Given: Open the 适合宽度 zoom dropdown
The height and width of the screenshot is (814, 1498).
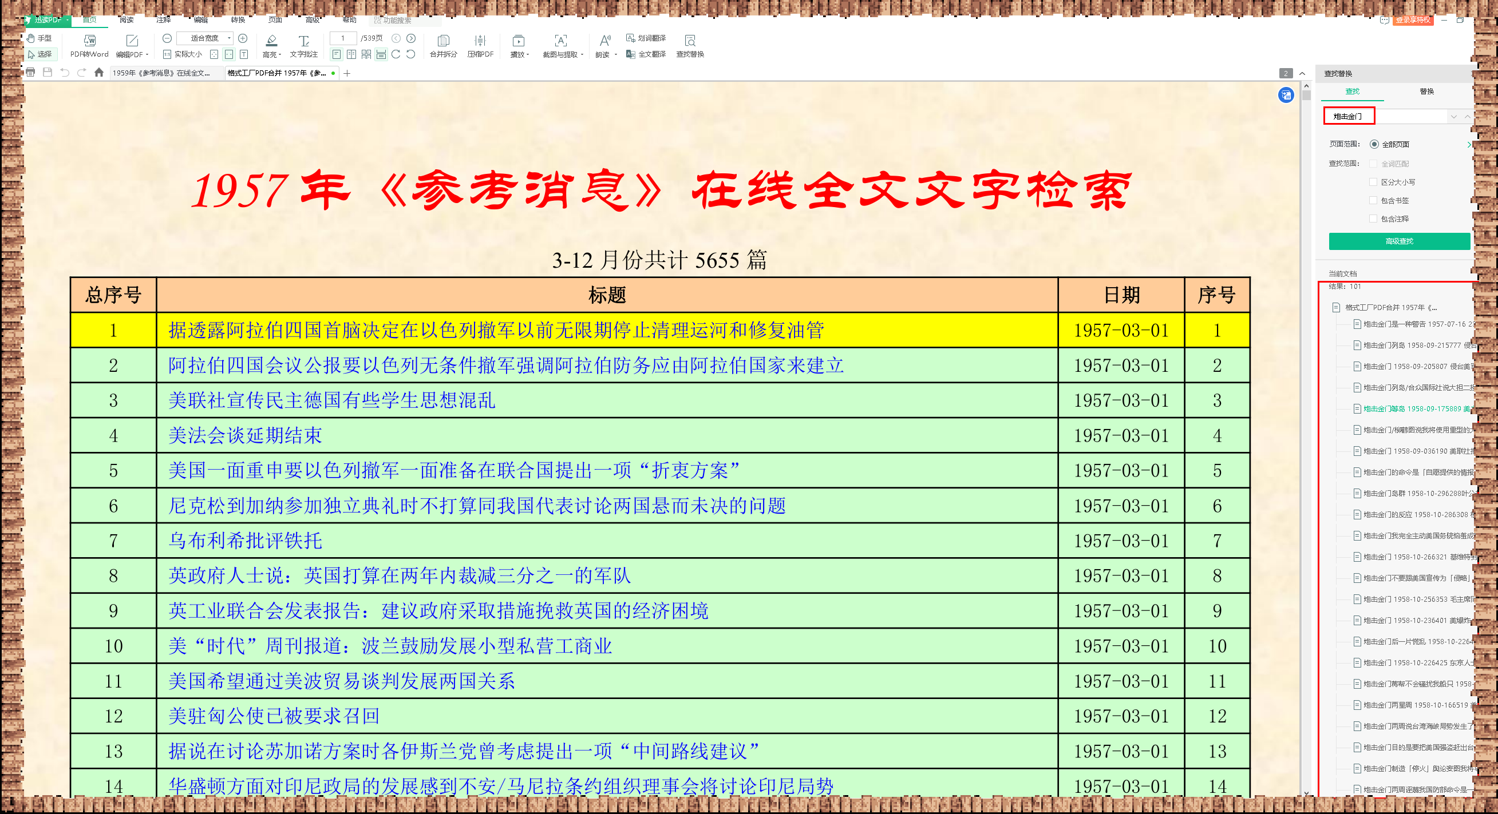Looking at the screenshot, I should coord(229,38).
